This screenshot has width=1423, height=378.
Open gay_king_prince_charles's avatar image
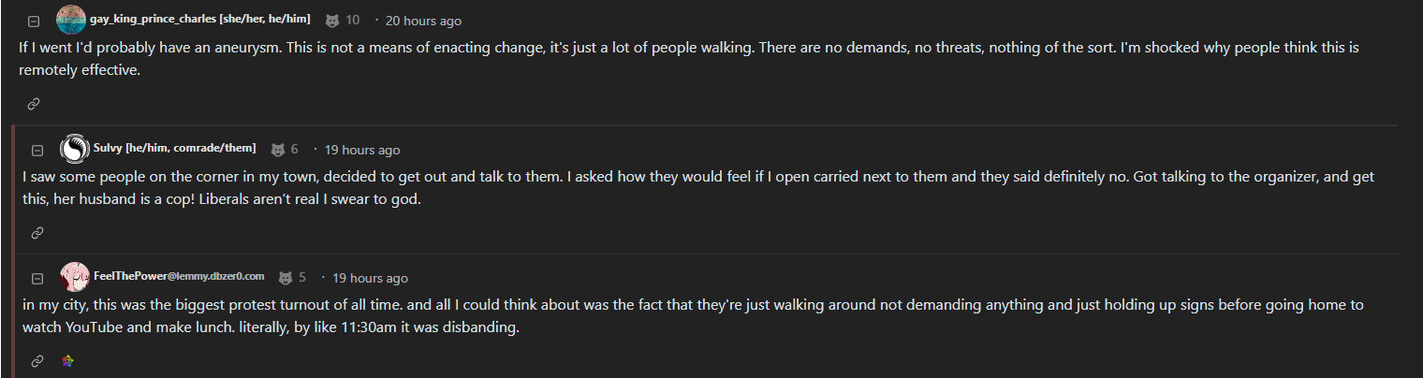[71, 20]
